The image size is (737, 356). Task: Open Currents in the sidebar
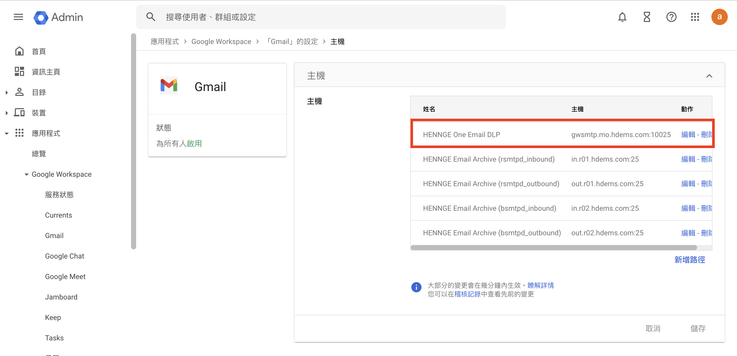[x=58, y=215]
